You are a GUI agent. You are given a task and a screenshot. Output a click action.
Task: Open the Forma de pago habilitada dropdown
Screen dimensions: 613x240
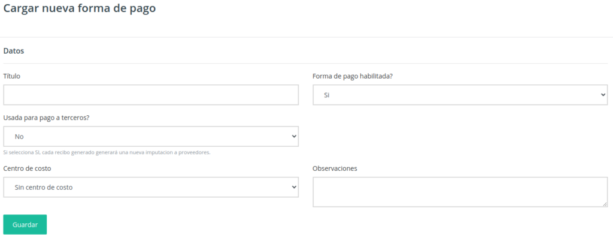460,95
